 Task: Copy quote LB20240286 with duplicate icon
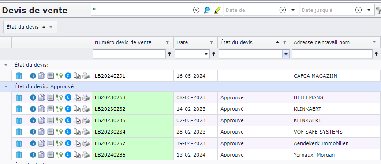click(42, 155)
